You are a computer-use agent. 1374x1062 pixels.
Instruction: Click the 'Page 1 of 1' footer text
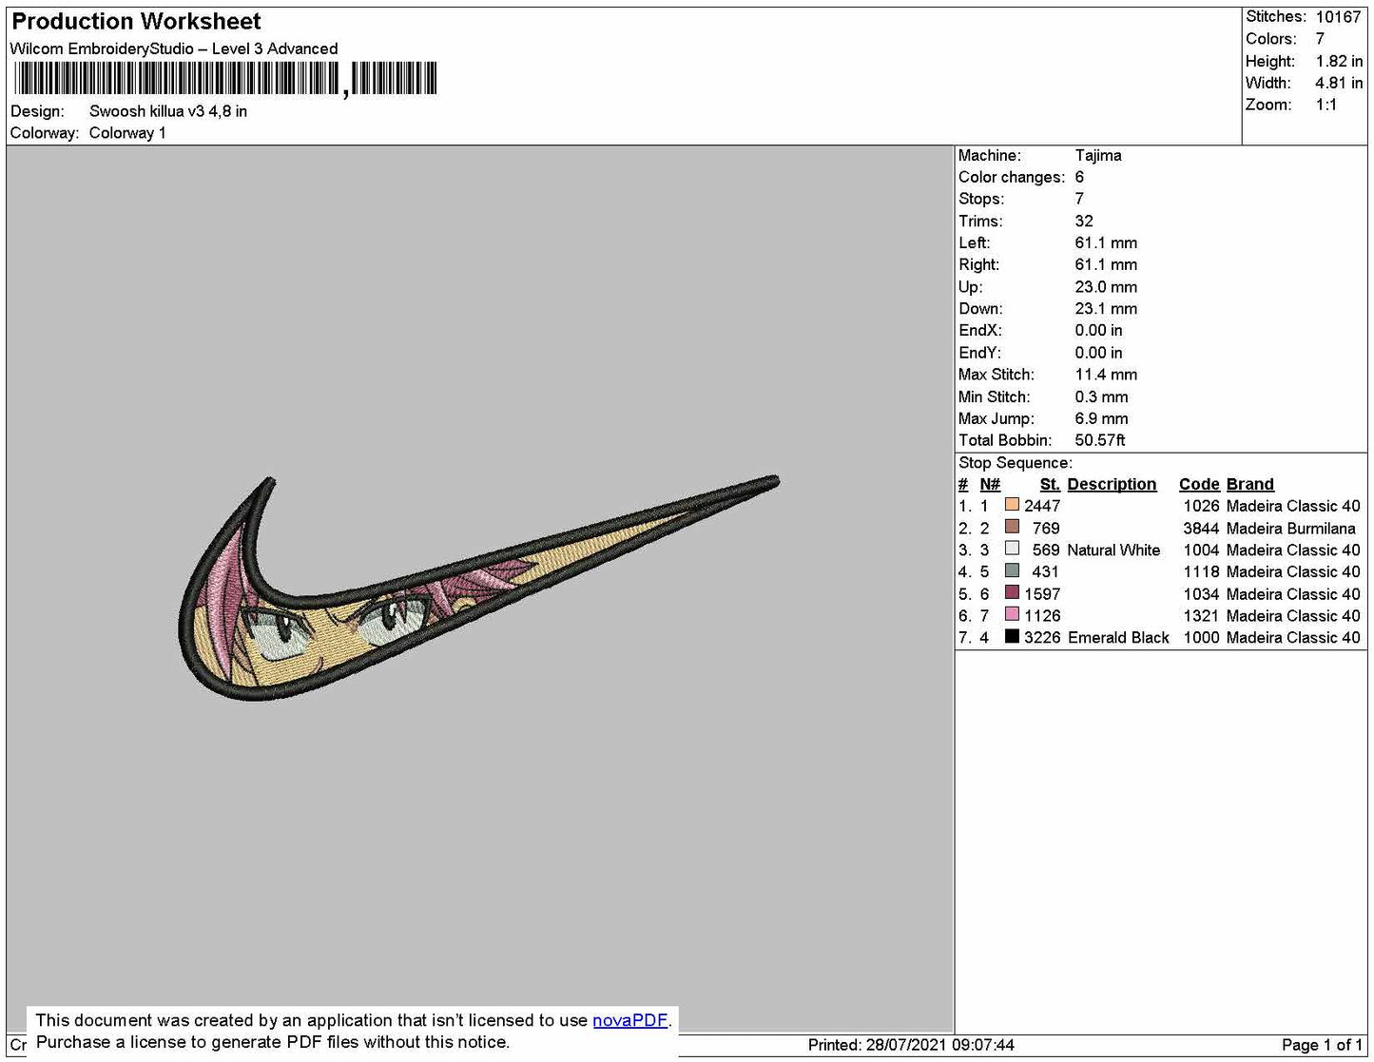pyautogui.click(x=1322, y=1045)
